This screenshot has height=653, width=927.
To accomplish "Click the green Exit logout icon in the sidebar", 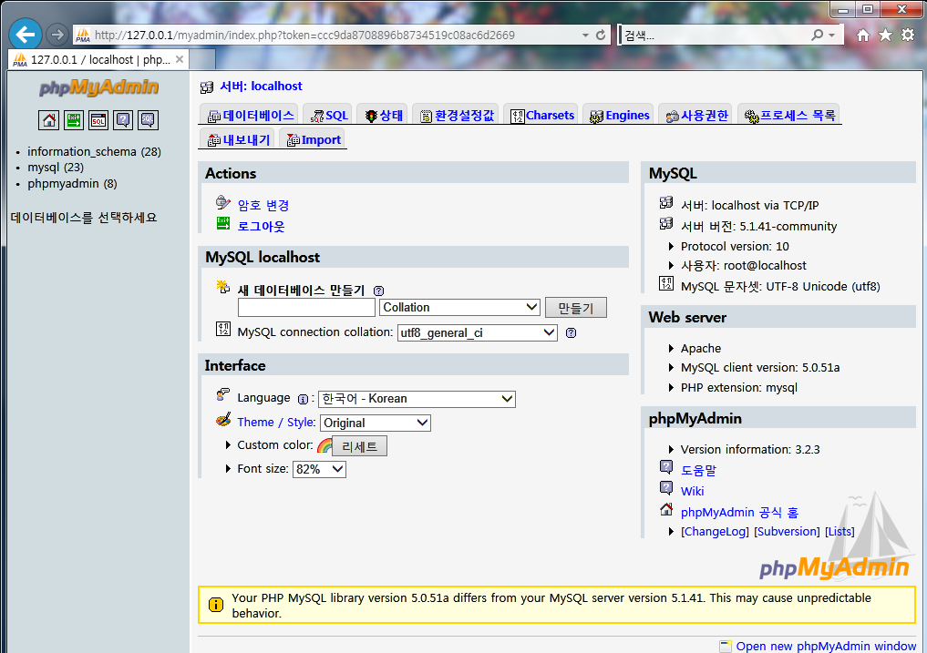I will tap(73, 120).
